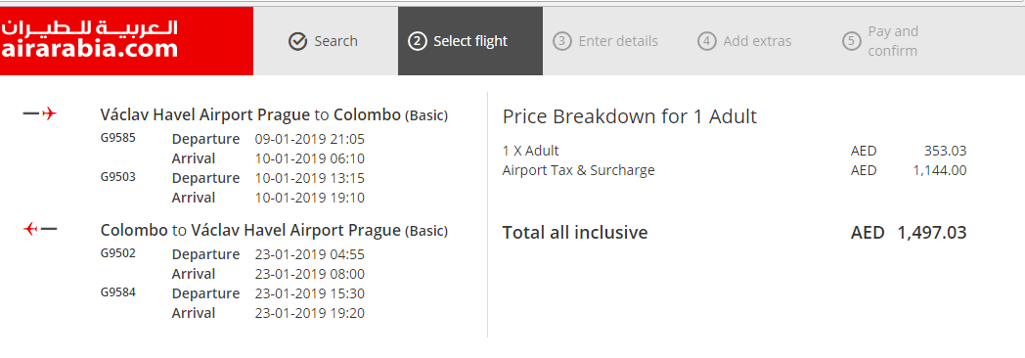Click the return flight plane icon
The width and height of the screenshot is (1025, 358).
pyautogui.click(x=40, y=229)
